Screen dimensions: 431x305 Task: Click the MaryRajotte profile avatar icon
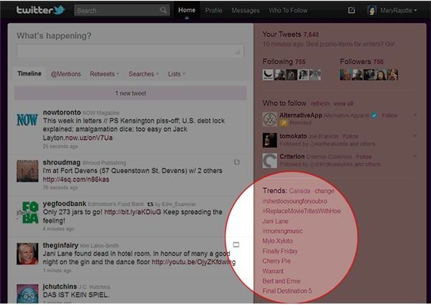pyautogui.click(x=371, y=11)
